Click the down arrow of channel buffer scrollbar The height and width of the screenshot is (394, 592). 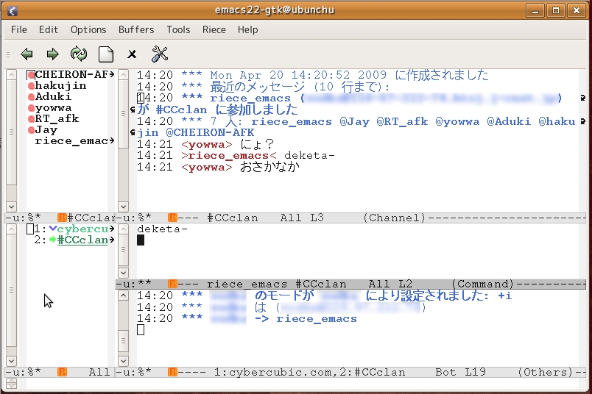[123, 207]
